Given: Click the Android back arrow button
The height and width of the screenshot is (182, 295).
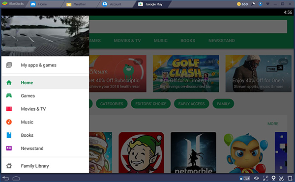Looking at the screenshot, I should tap(6, 178).
